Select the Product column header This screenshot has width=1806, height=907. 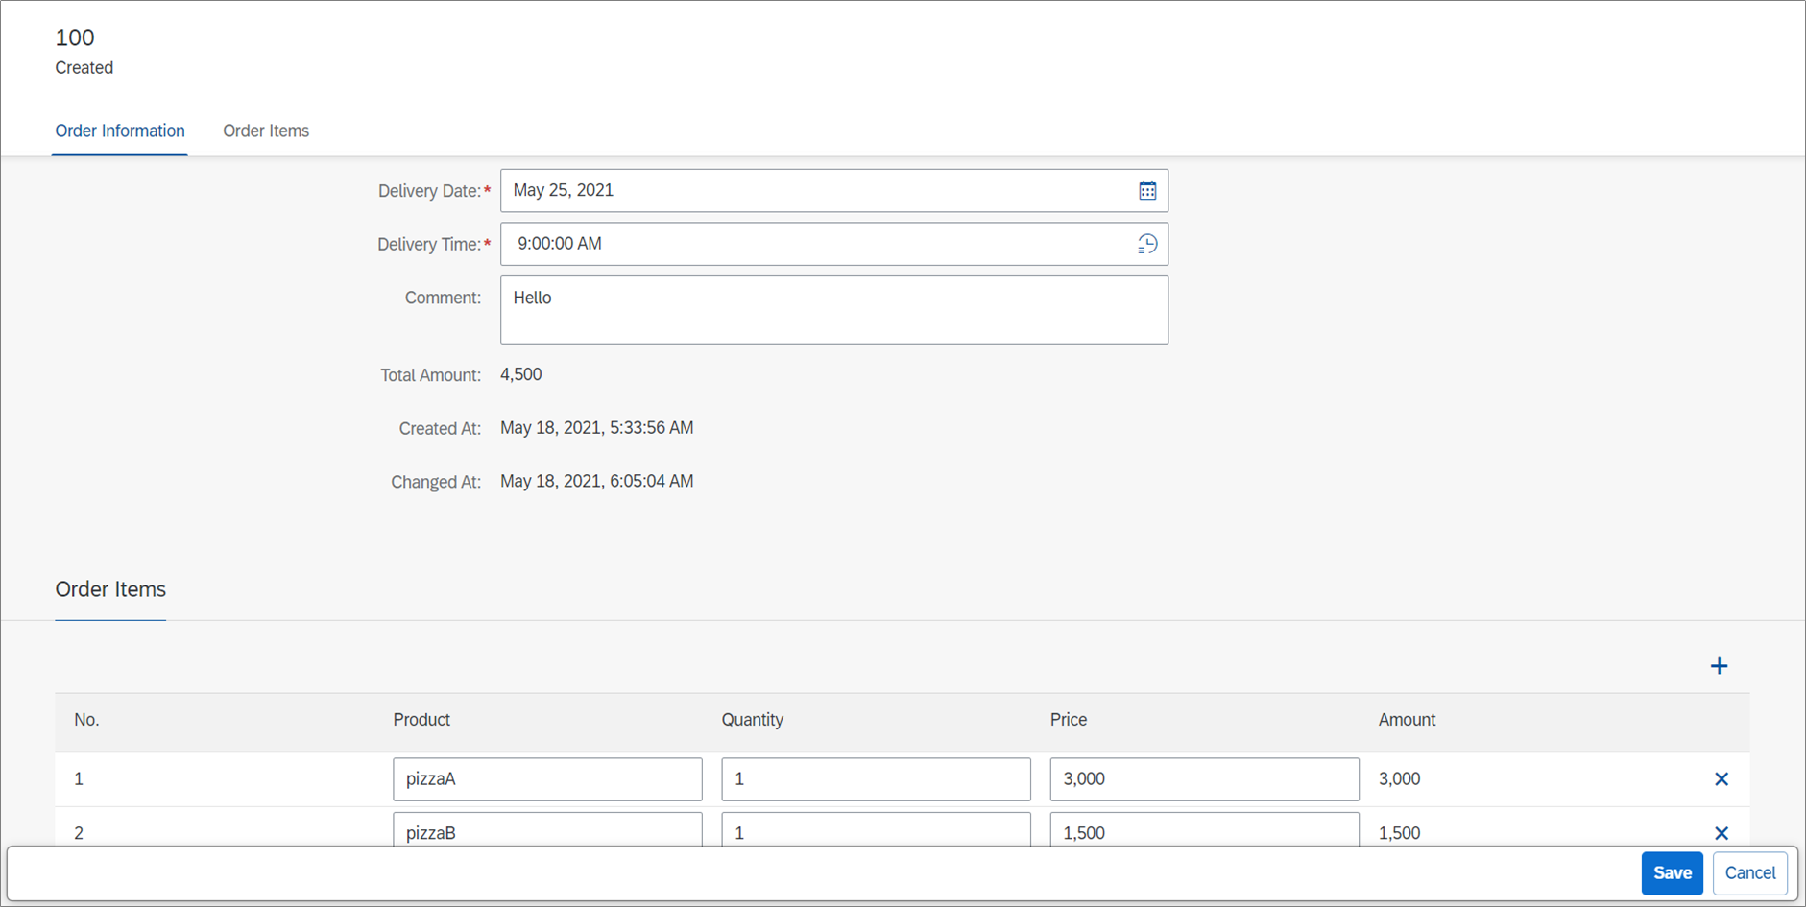click(421, 720)
